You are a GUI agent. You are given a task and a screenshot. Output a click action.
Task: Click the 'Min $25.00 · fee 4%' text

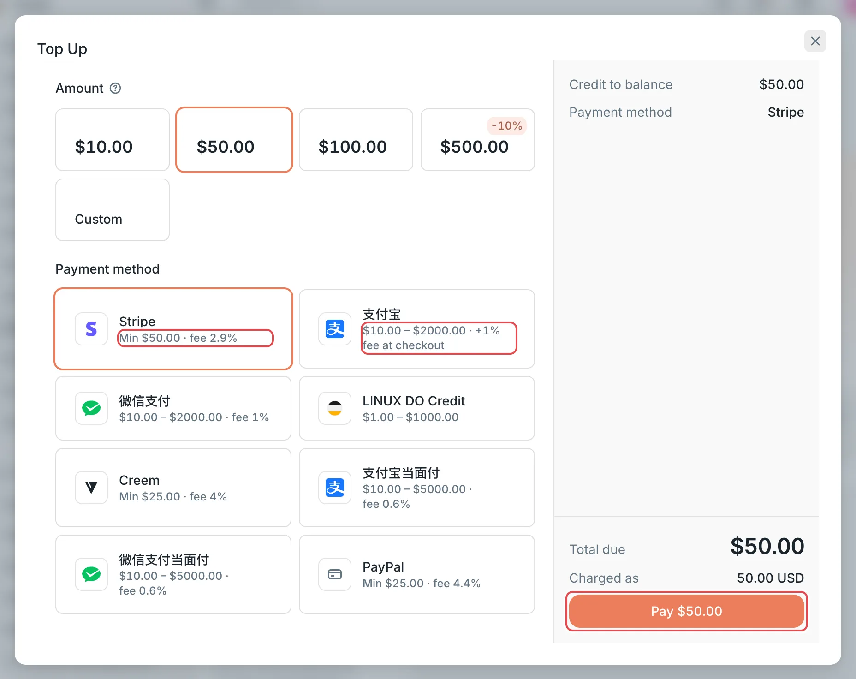pos(173,497)
